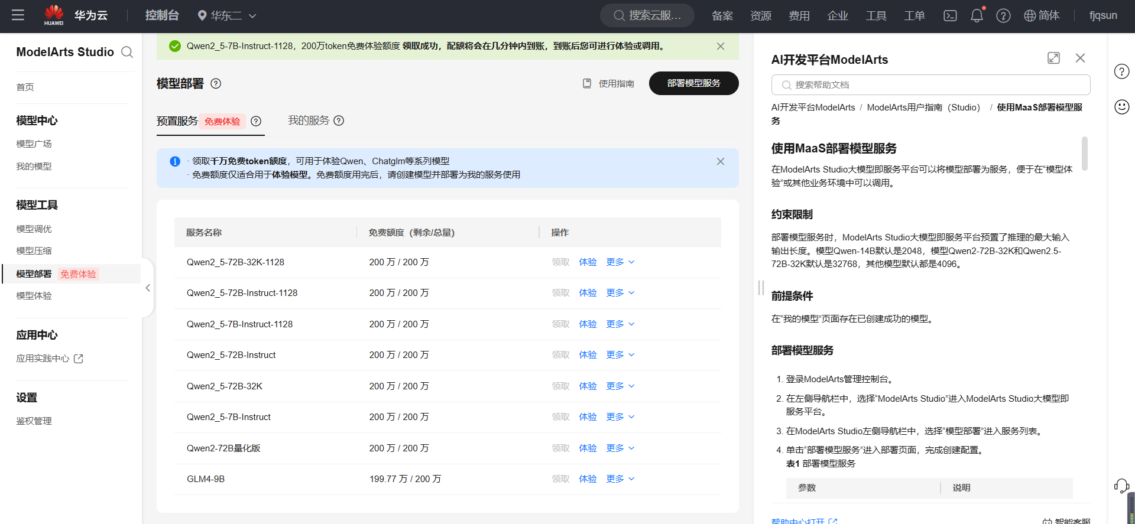Open the 工具 menu

(x=876, y=16)
